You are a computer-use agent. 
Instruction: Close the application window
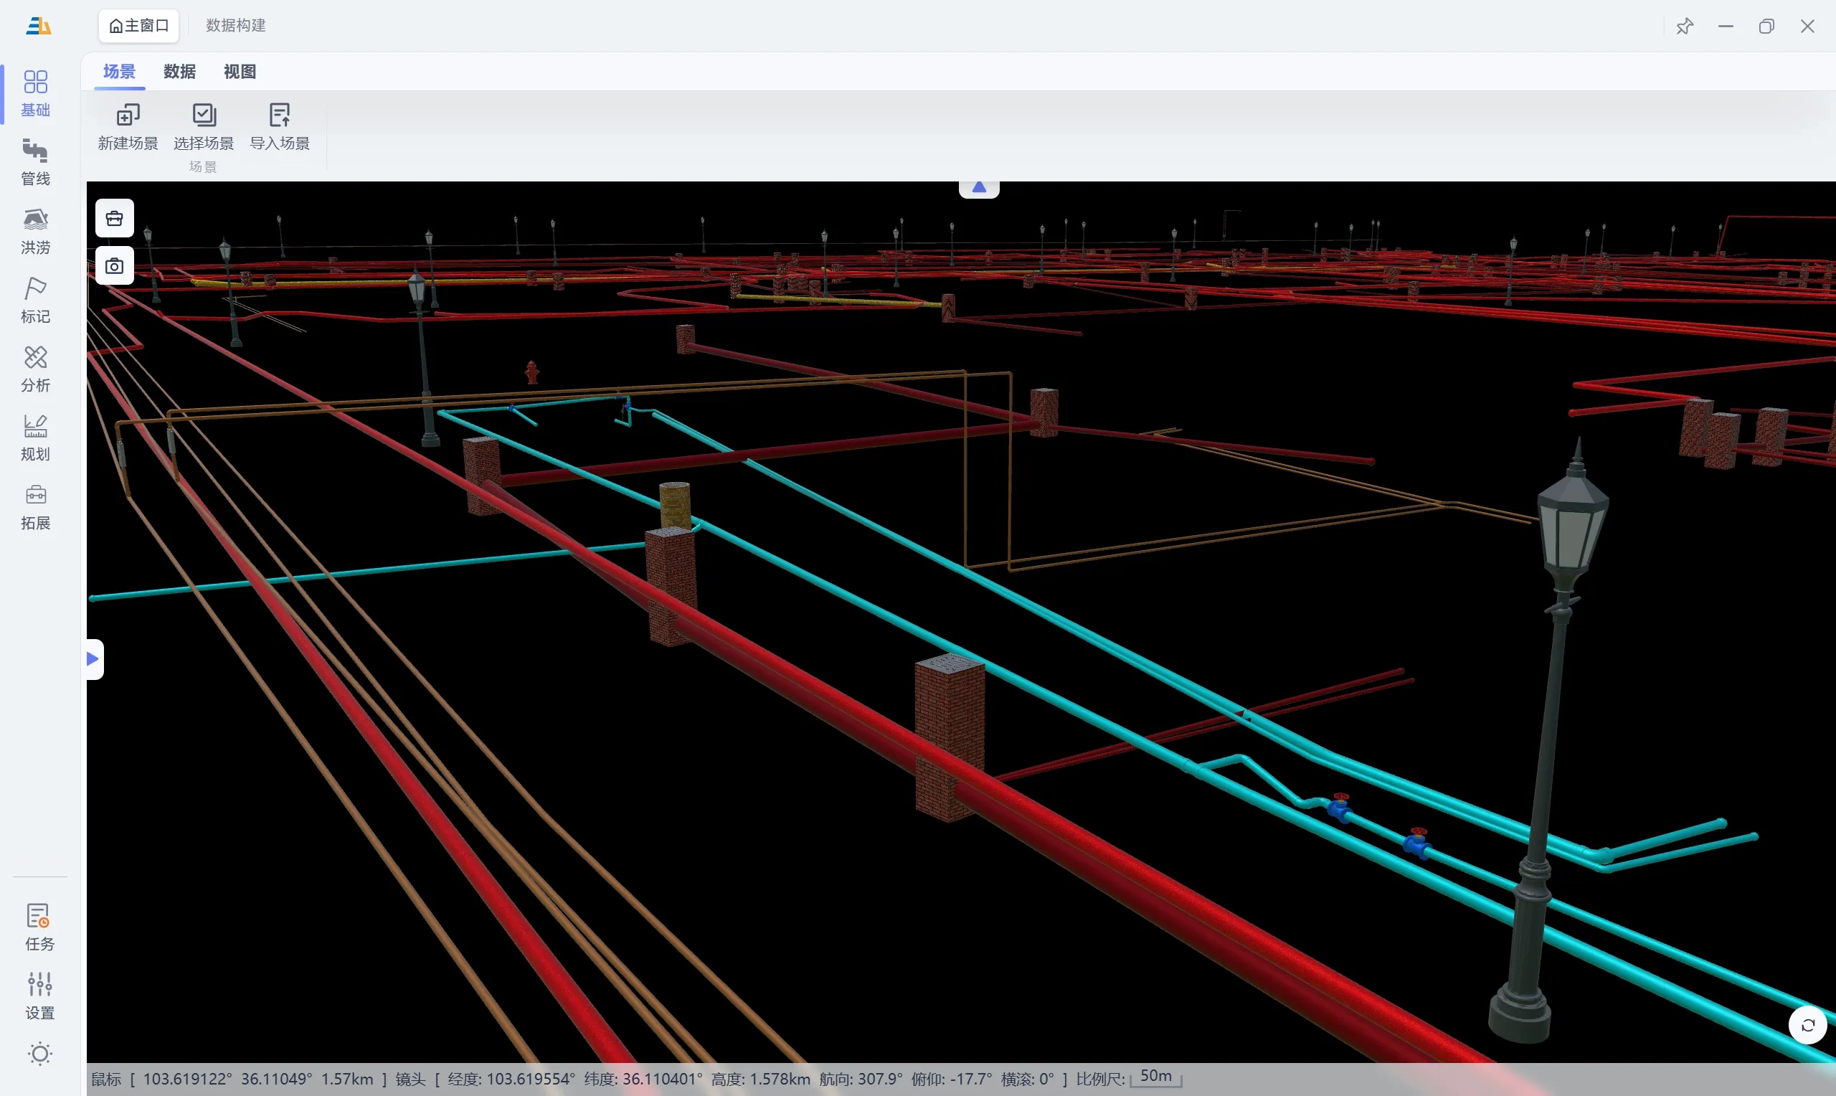1807,27
